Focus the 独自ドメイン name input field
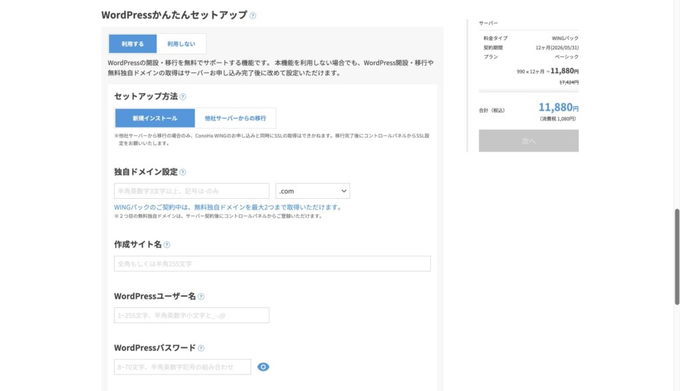 coord(192,191)
